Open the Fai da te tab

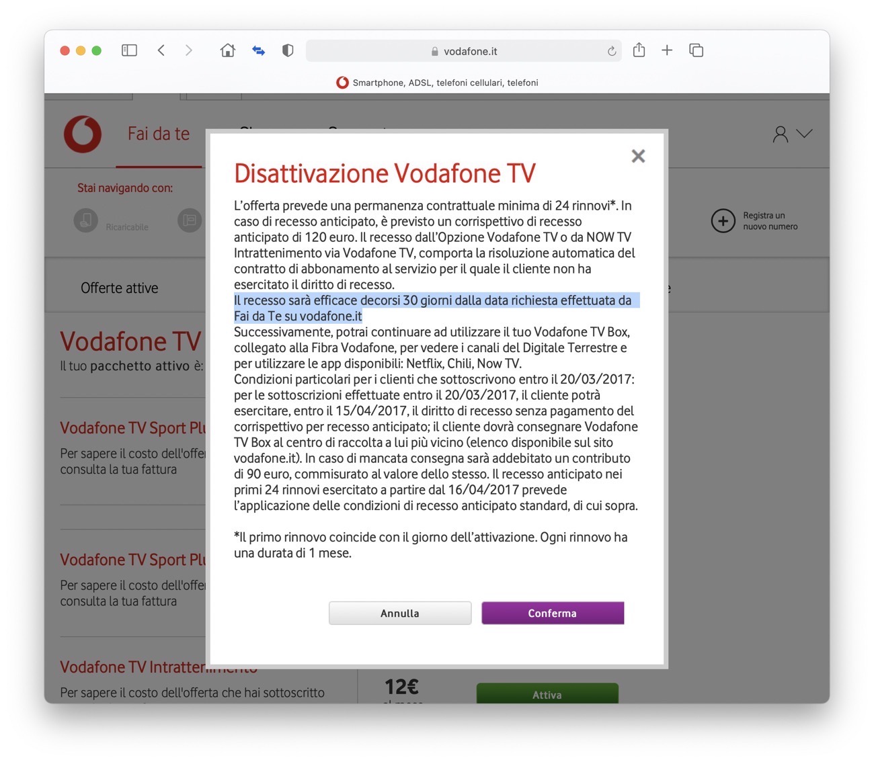point(159,134)
